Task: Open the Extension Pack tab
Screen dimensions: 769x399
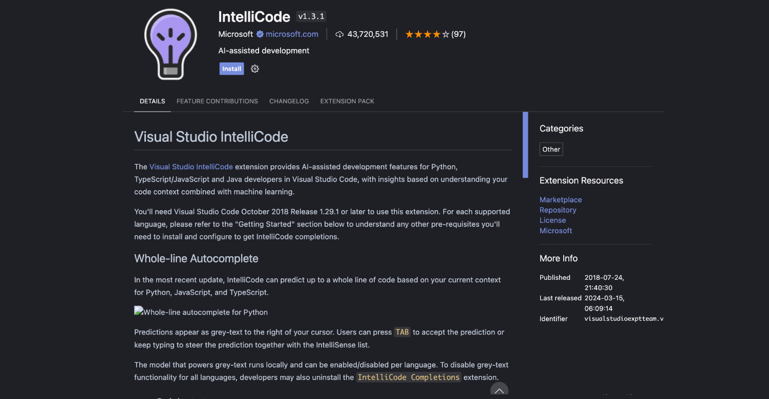Action: coord(347,101)
